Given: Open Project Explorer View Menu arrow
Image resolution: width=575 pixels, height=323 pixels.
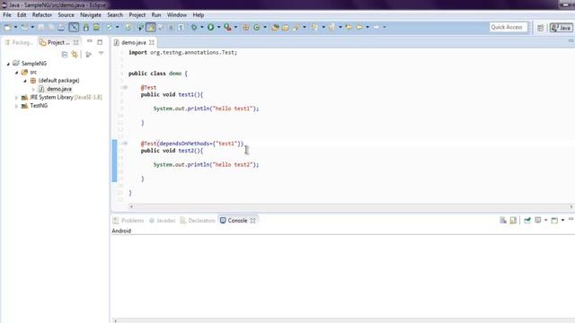Looking at the screenshot, I should coord(101,54).
